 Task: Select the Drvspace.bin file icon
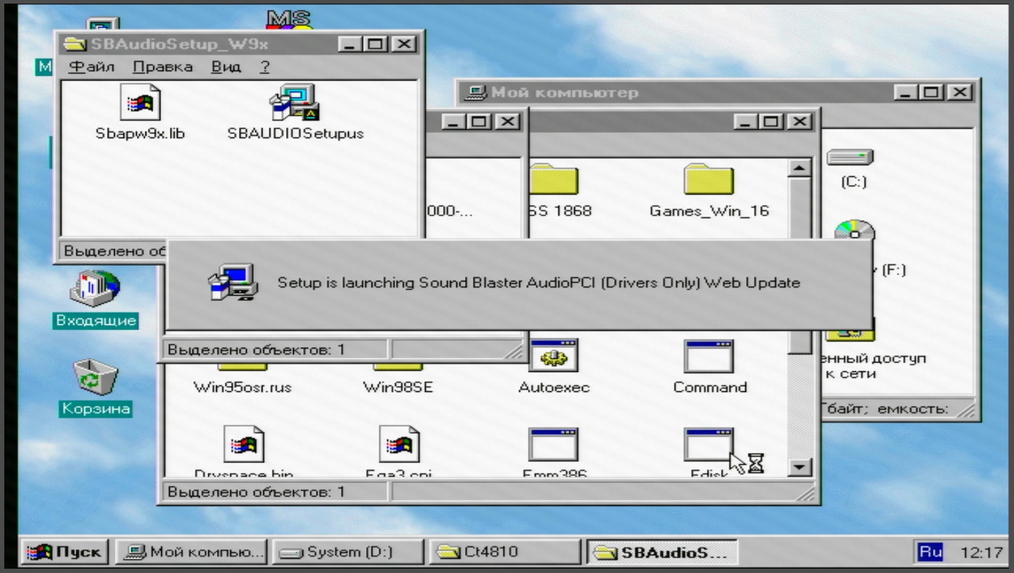[244, 444]
